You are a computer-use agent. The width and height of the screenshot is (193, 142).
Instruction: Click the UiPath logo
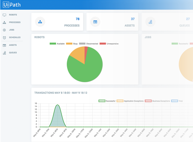(12, 5)
